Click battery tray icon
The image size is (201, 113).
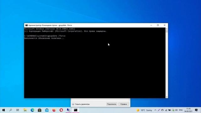pyautogui.click(x=170, y=110)
